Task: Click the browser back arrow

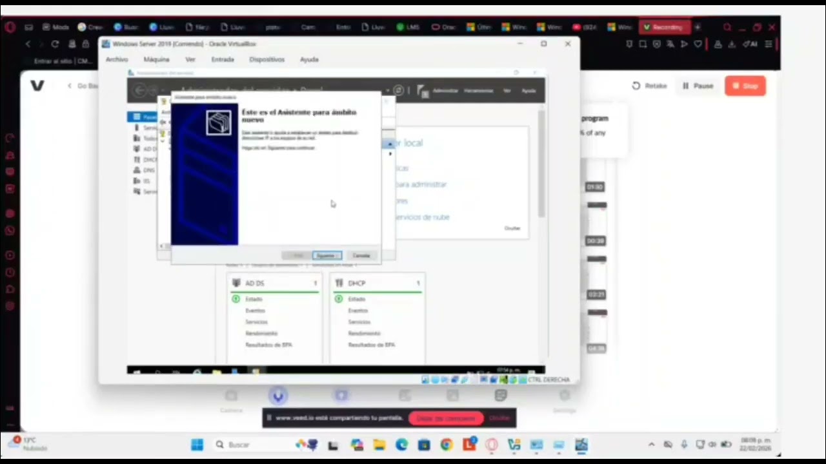Action: [x=28, y=44]
